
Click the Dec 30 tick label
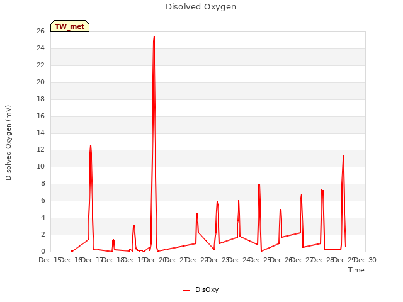click(365, 260)
